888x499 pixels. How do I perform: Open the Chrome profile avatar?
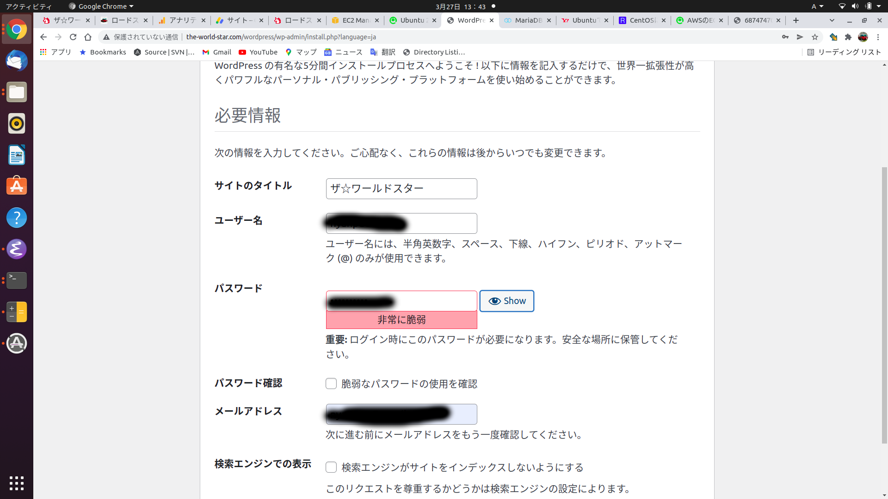pos(863,37)
